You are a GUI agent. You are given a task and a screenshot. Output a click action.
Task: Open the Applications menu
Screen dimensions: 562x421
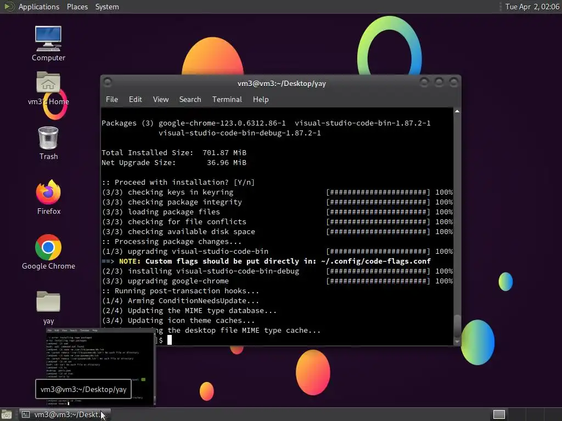click(39, 7)
